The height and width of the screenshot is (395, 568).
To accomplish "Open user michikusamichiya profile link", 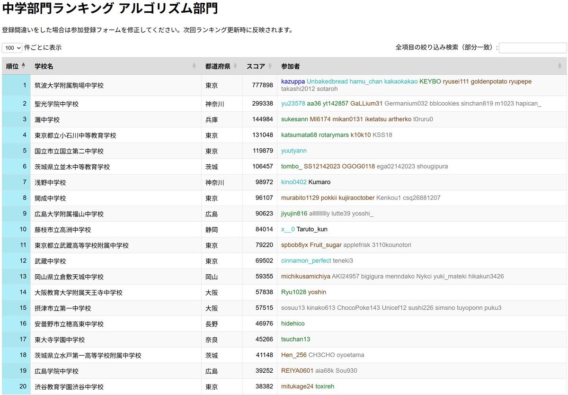I will point(306,276).
